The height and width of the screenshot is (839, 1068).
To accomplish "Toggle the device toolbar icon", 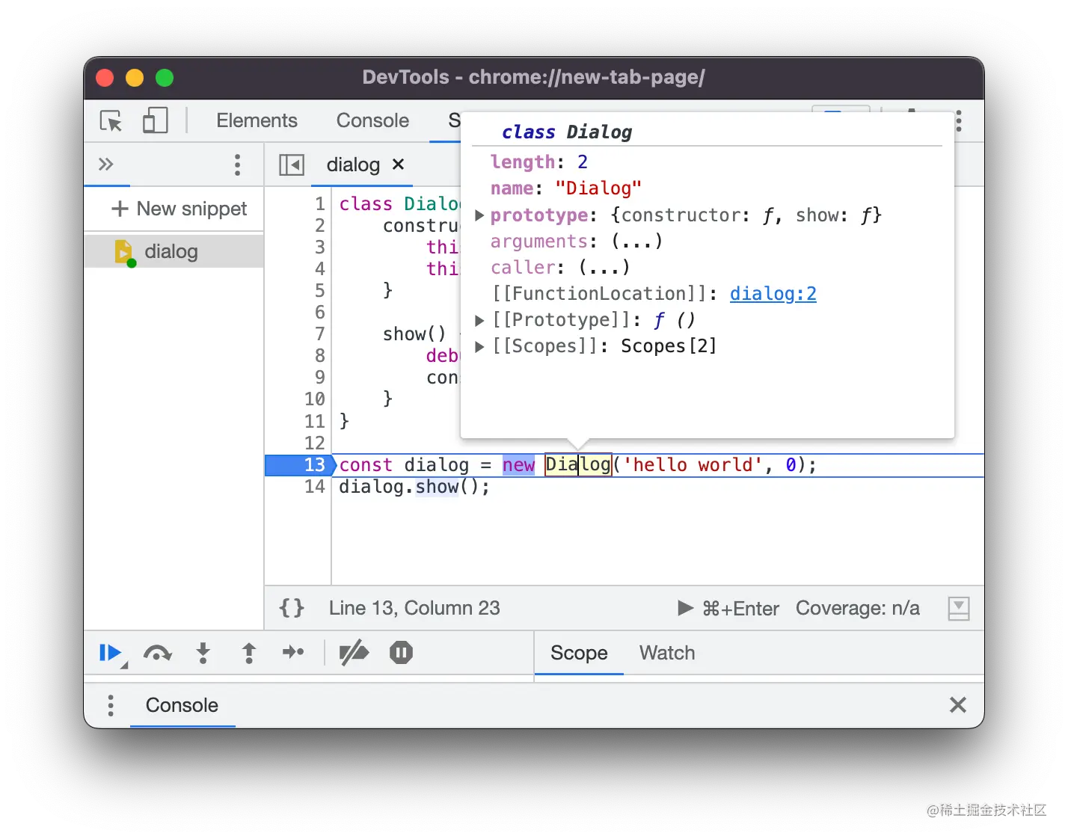I will (155, 120).
